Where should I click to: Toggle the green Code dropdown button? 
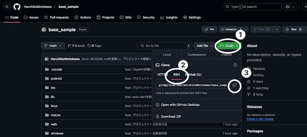(x=229, y=46)
